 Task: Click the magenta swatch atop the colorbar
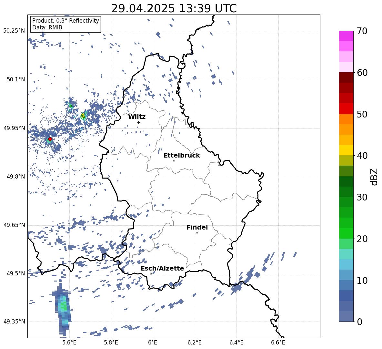346,36
